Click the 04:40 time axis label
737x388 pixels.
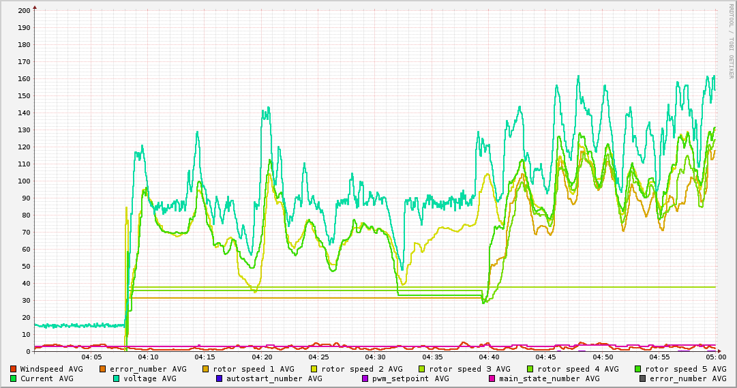coord(489,358)
